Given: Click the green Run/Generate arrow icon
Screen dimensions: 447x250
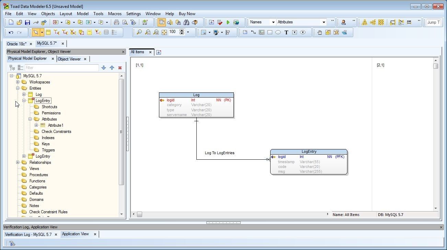Looking at the screenshot, I should [x=228, y=22].
